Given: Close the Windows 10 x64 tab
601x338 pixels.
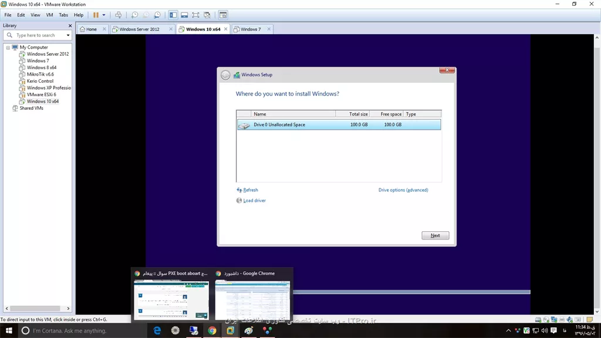Looking at the screenshot, I should [226, 29].
